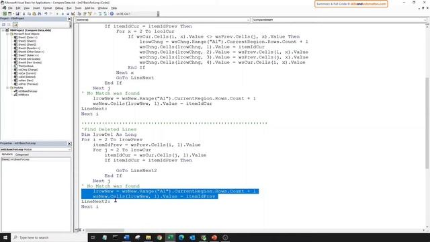Screen dimensions: 430x242
Task: Collapse the VBAProject (Compare Data.xlsb) node
Action: (x=3, y=30)
